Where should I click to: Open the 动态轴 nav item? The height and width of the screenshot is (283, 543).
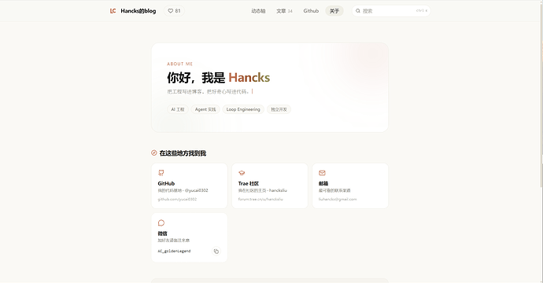(258, 11)
